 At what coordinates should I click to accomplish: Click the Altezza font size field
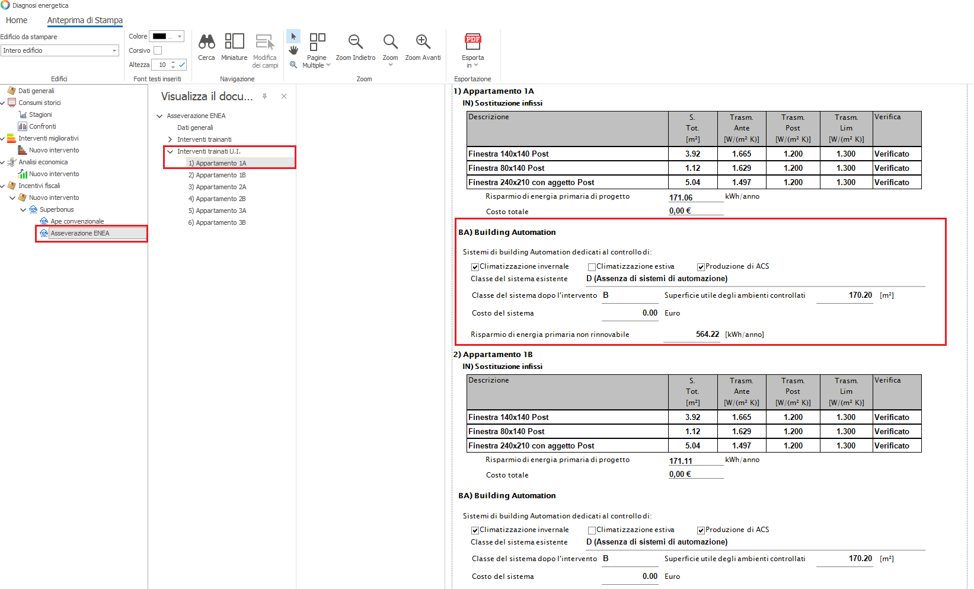pos(161,65)
